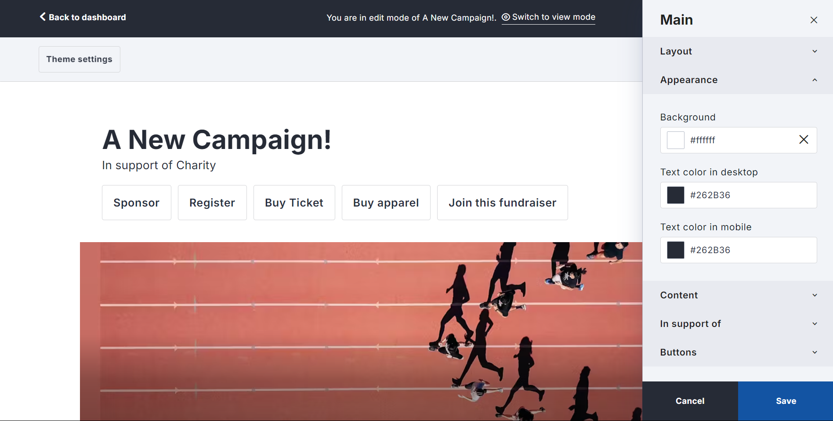The height and width of the screenshot is (421, 833).
Task: Expand the In support of section
Action: tap(738, 324)
